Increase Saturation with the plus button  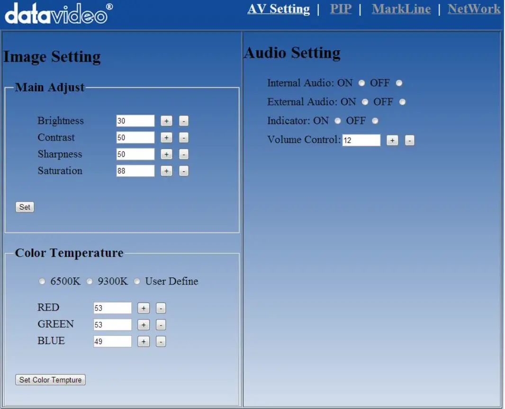(x=166, y=171)
